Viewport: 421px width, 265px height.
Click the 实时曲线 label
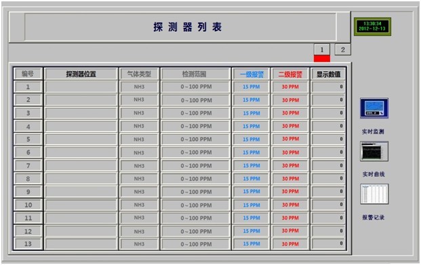click(x=374, y=174)
